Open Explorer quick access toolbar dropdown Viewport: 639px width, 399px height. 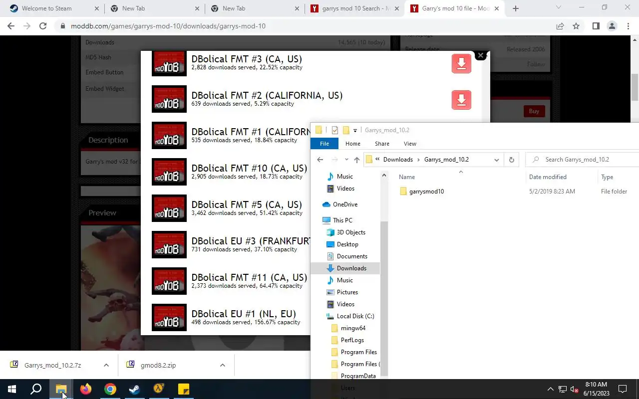coord(355,131)
